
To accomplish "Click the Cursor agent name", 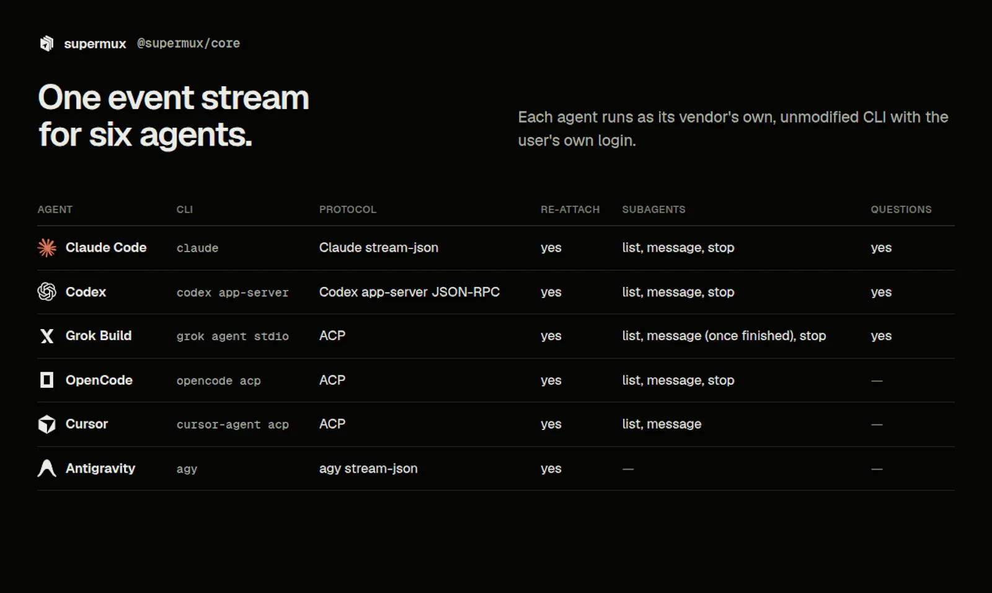I will [87, 424].
